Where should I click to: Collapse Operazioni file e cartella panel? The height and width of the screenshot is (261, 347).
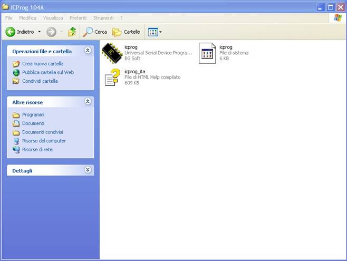(88, 51)
